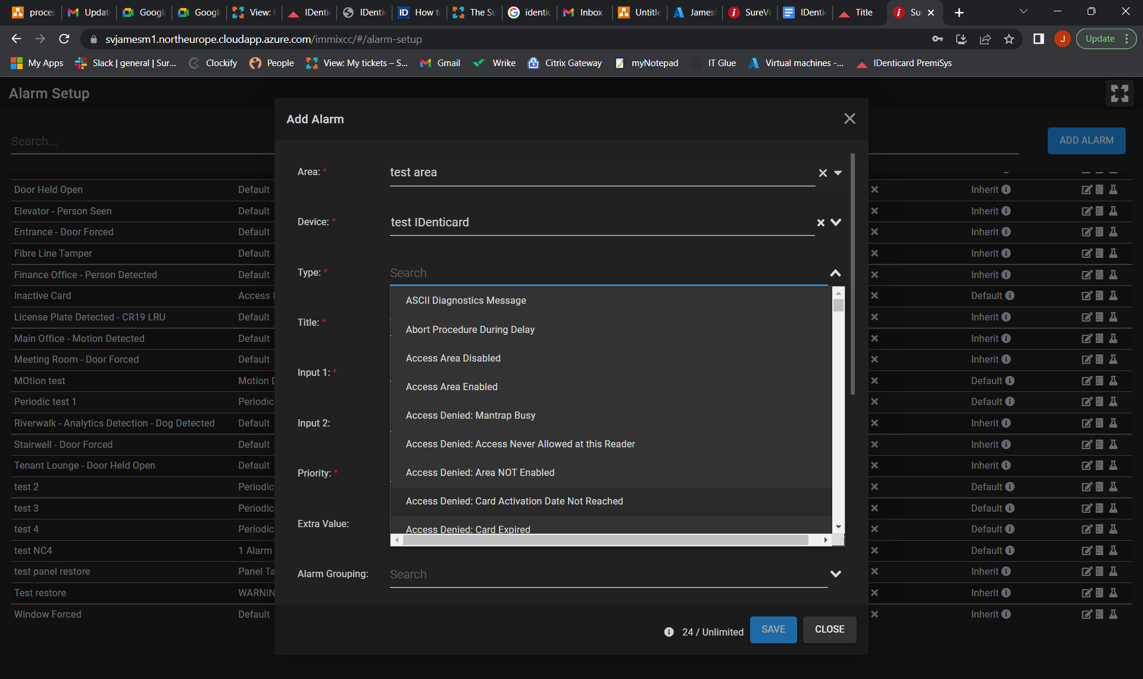Focus the Alarm Grouping search field
Image resolution: width=1143 pixels, height=679 pixels.
[x=608, y=574]
